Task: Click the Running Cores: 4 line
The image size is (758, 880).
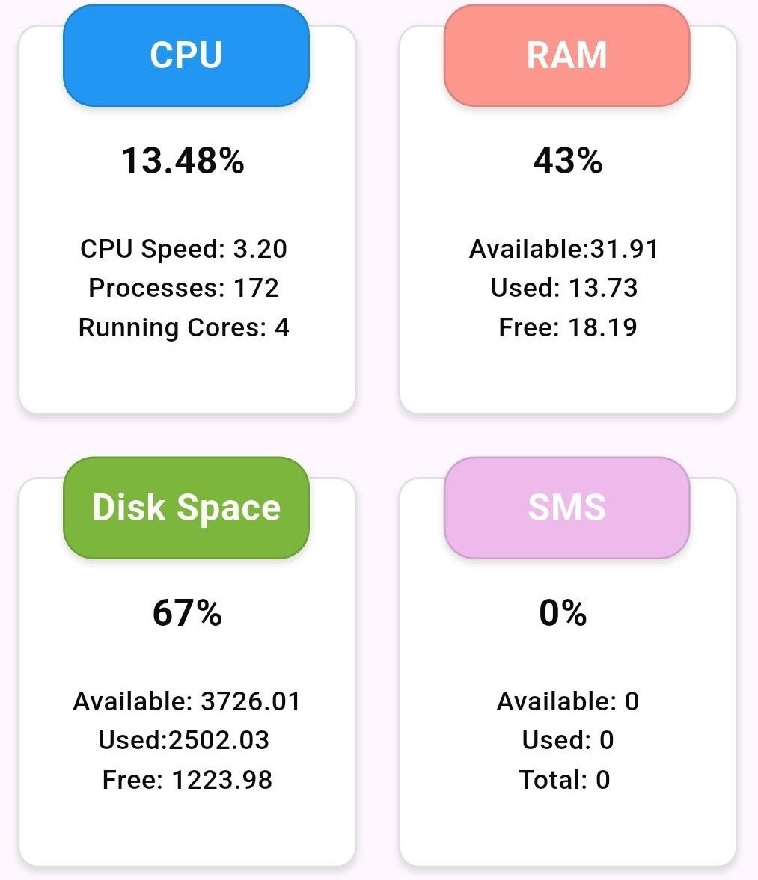Action: 183,327
